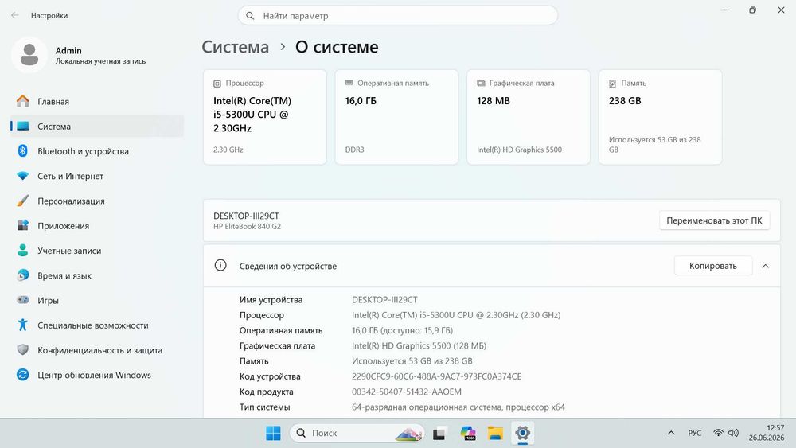Screen dimensions: 796x448
Task: Click the Admin user avatar picture
Action: (x=29, y=55)
